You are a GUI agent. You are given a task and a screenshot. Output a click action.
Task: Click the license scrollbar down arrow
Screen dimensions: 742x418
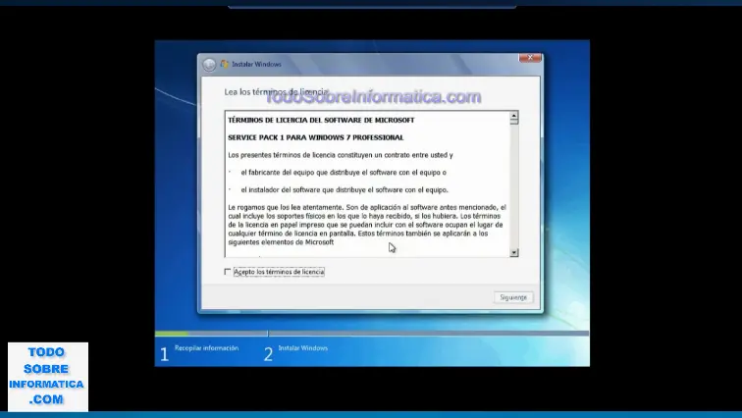pyautogui.click(x=513, y=252)
